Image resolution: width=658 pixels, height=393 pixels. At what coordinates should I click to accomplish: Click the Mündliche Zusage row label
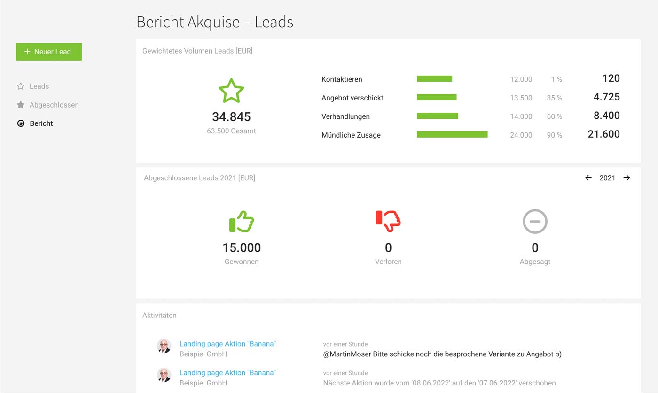[351, 135]
